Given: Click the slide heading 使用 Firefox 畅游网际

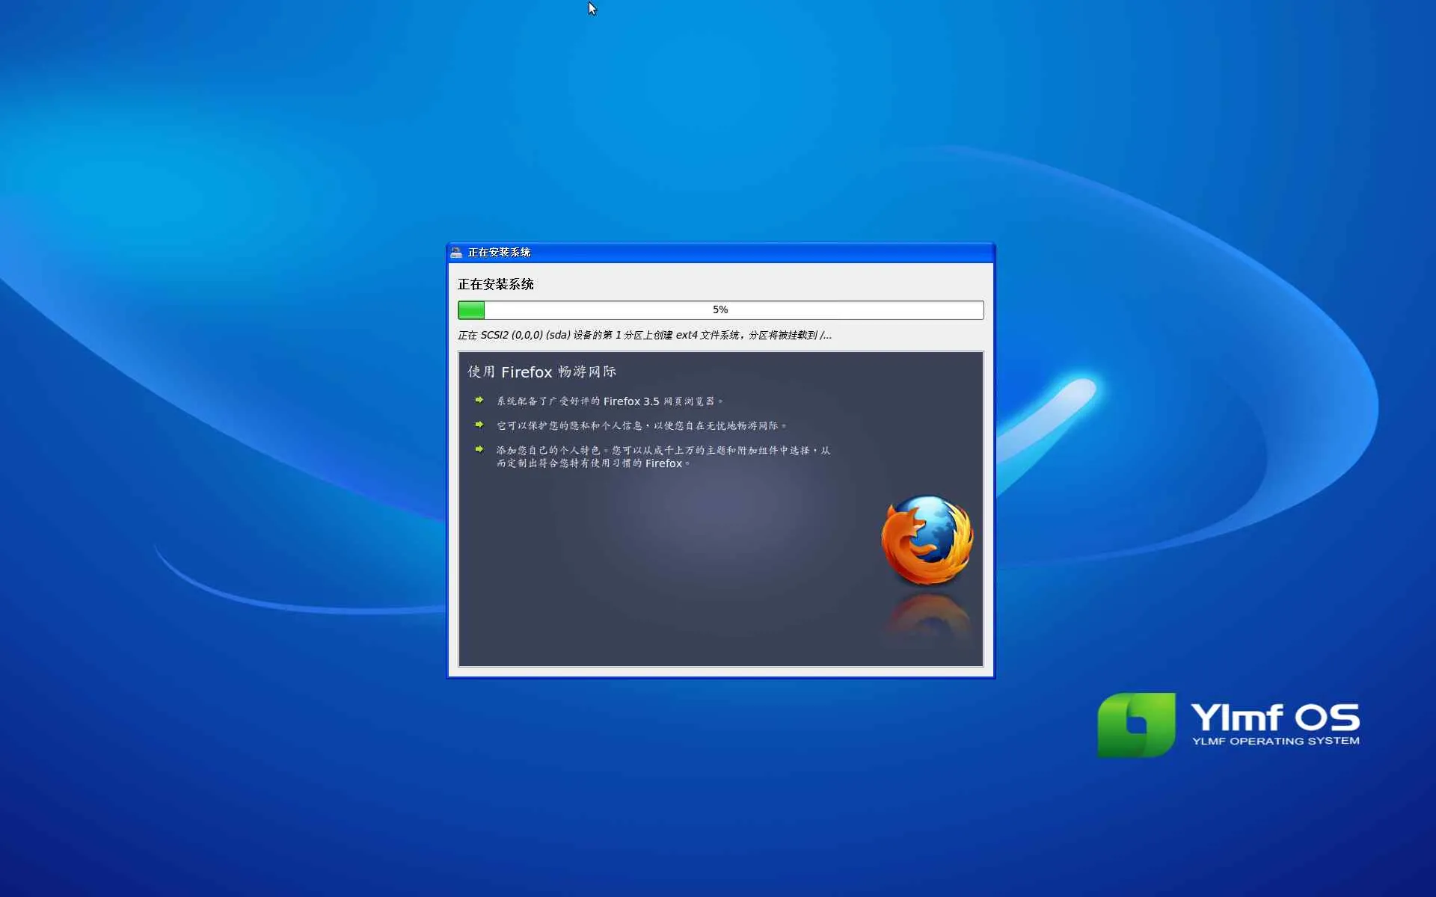Looking at the screenshot, I should [x=541, y=372].
